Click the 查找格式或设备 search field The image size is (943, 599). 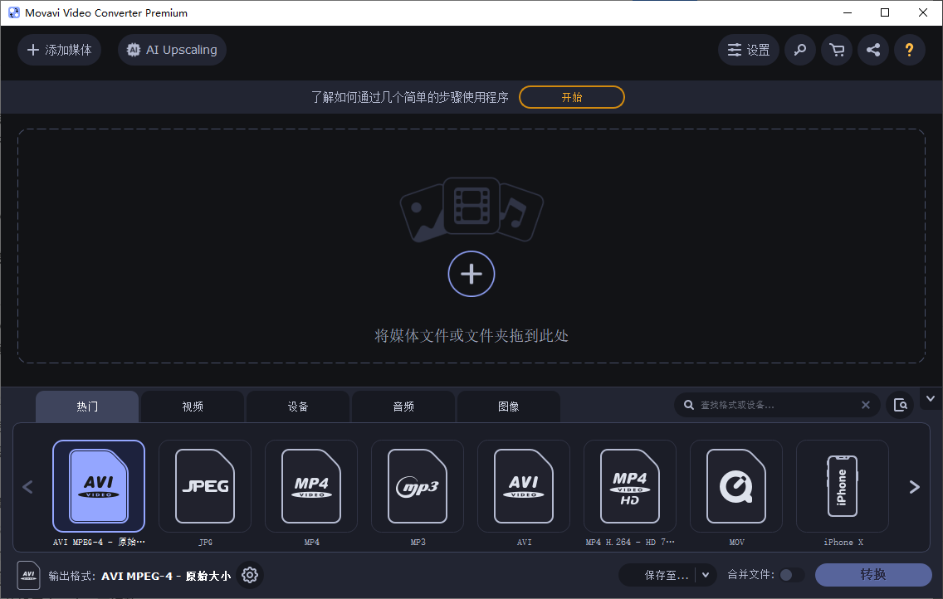(772, 405)
